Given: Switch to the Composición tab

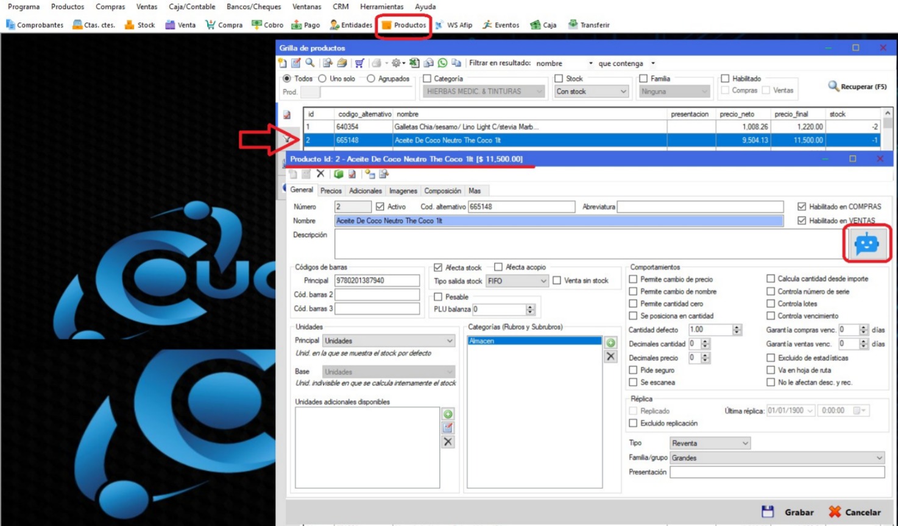Looking at the screenshot, I should [x=443, y=191].
